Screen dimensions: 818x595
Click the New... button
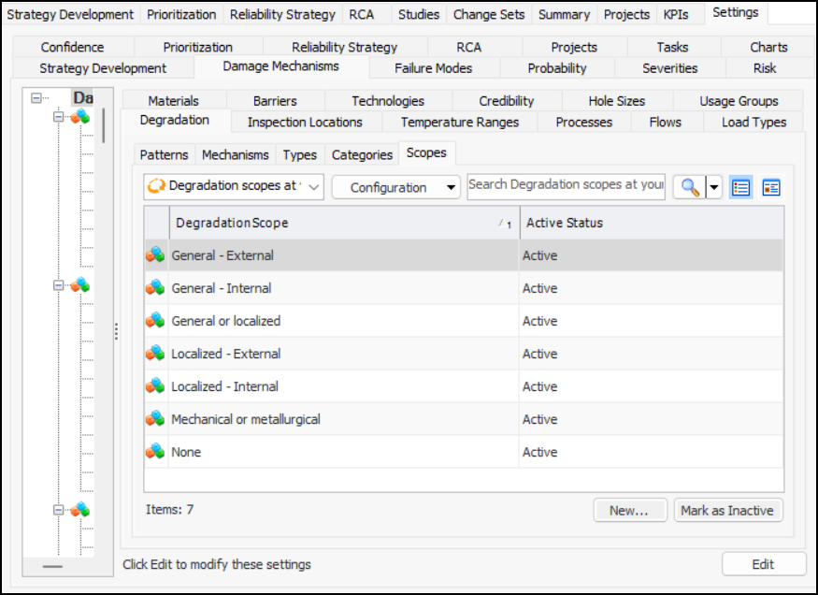[x=629, y=510]
